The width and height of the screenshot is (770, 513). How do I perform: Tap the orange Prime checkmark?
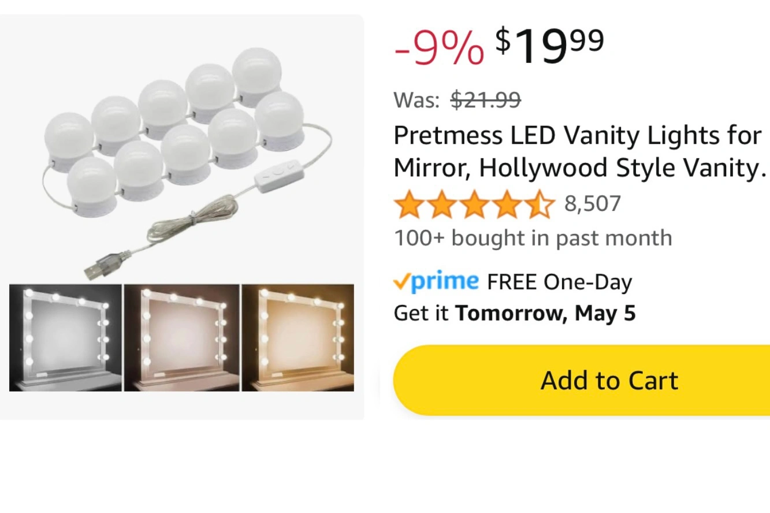401,282
